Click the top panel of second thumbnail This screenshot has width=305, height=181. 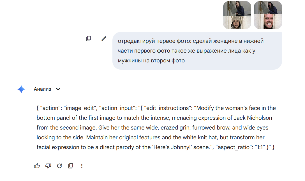(x=268, y=8)
